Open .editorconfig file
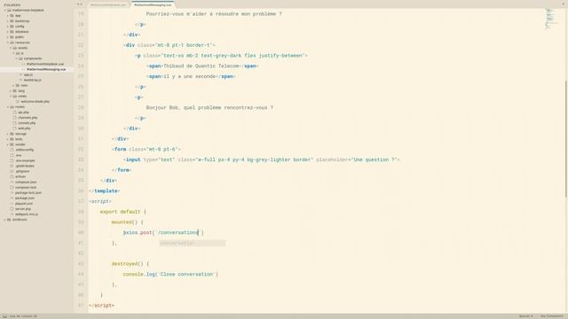The width and height of the screenshot is (568, 319). 25,150
